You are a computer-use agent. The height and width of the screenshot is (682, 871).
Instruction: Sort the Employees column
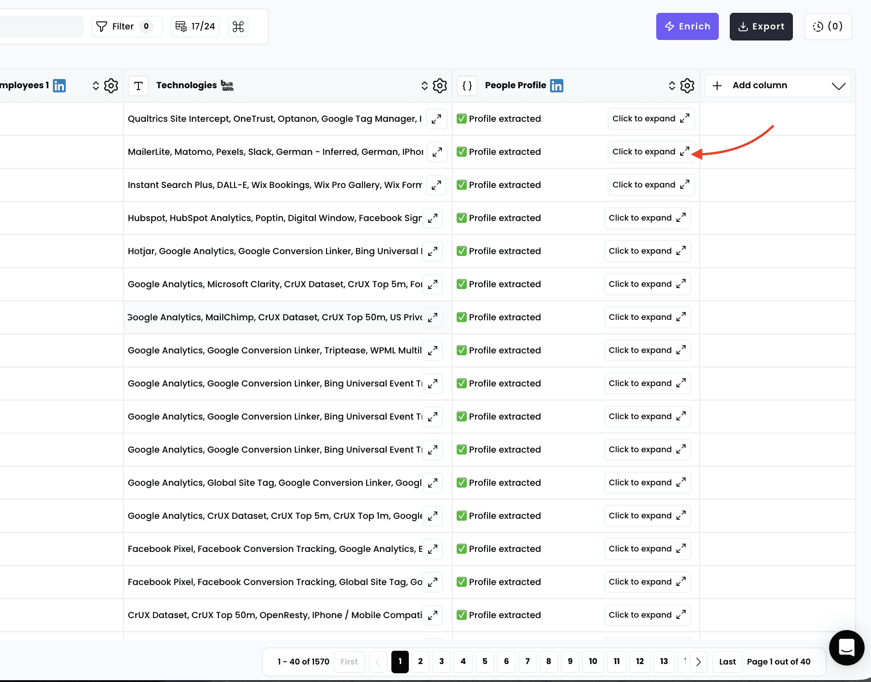click(96, 85)
